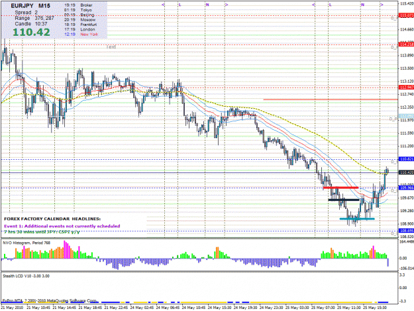This screenshot has width=414, height=311.
Task: Select the thick red horizontal bar near 109.966
Action: 340,188
